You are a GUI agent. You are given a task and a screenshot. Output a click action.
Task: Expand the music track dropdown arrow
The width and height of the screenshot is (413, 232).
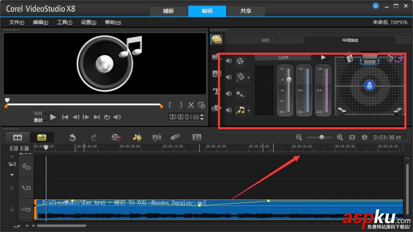click(248, 110)
